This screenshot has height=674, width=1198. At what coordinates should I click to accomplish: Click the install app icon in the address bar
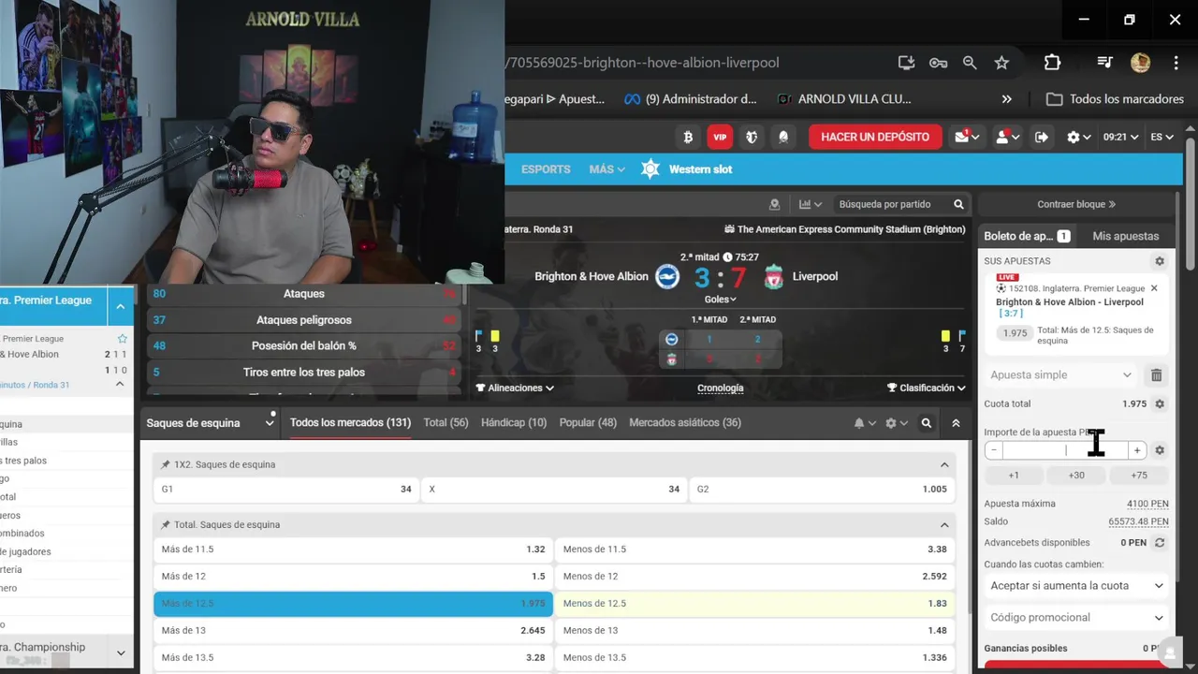pyautogui.click(x=906, y=63)
